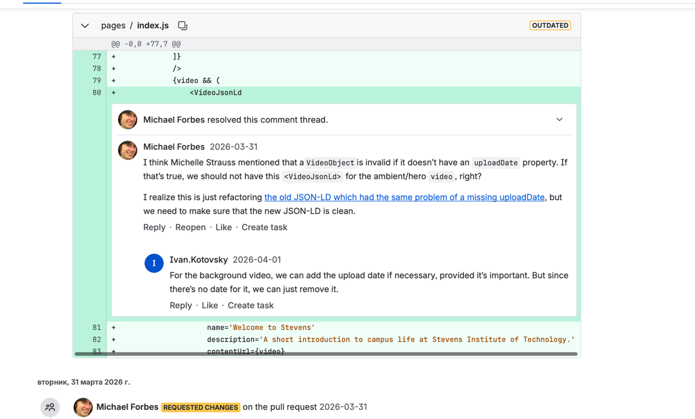Click Ivan.Kotovsky author name

199,260
